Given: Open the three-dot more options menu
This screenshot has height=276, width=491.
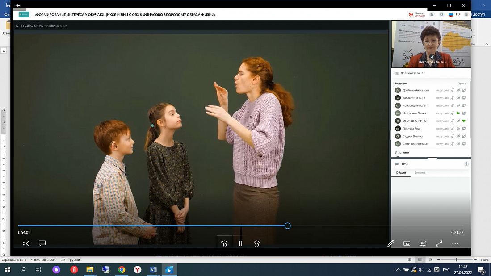Looking at the screenshot, I should pyautogui.click(x=455, y=243).
